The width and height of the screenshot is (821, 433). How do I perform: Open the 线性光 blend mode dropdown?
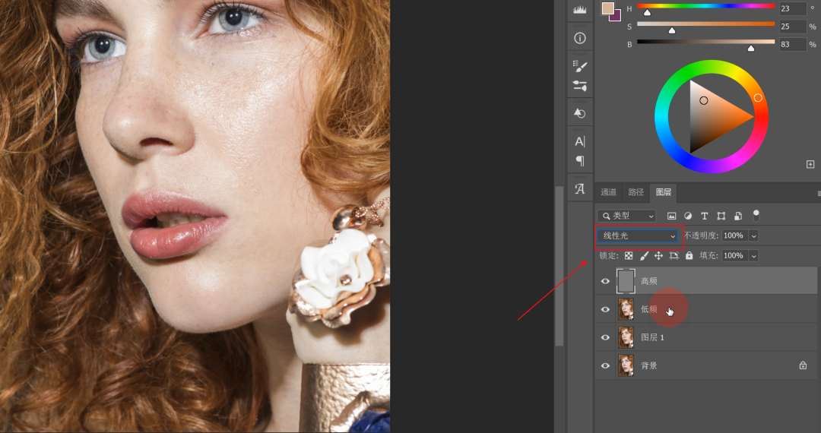638,235
